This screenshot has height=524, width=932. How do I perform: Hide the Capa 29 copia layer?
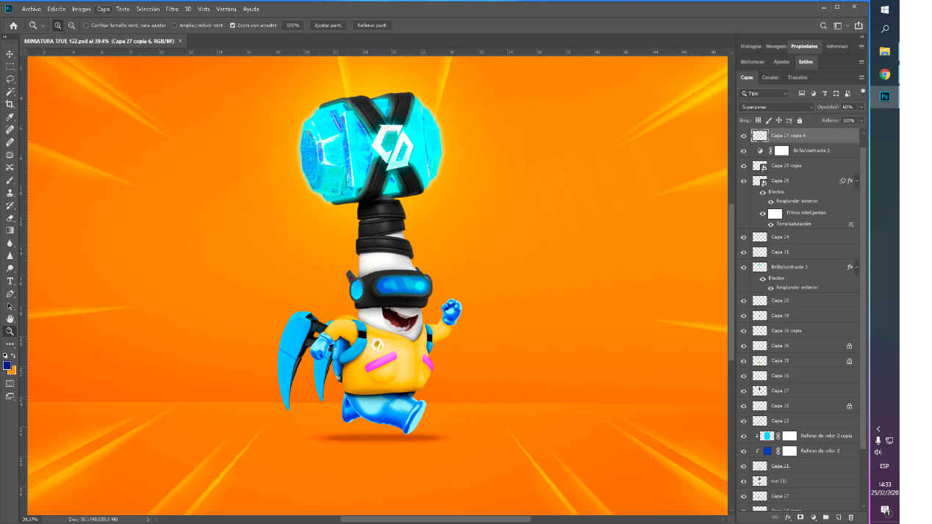(743, 166)
